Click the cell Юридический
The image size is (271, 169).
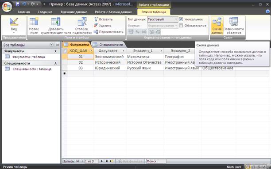coord(110,68)
